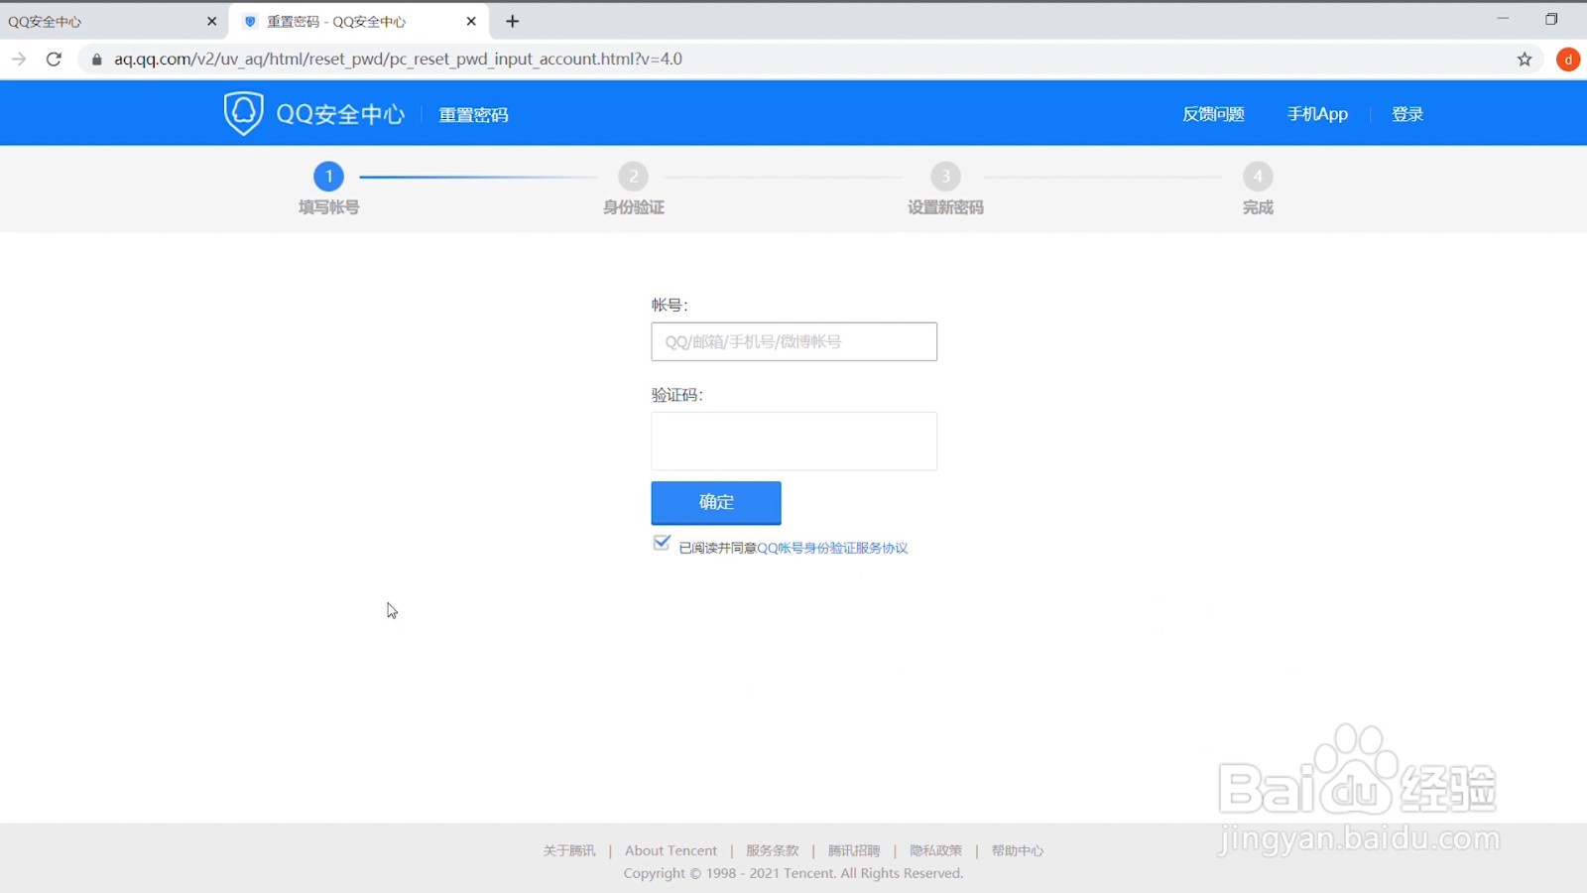Open 隐私政策 footer link
The image size is (1587, 893).
tap(936, 850)
